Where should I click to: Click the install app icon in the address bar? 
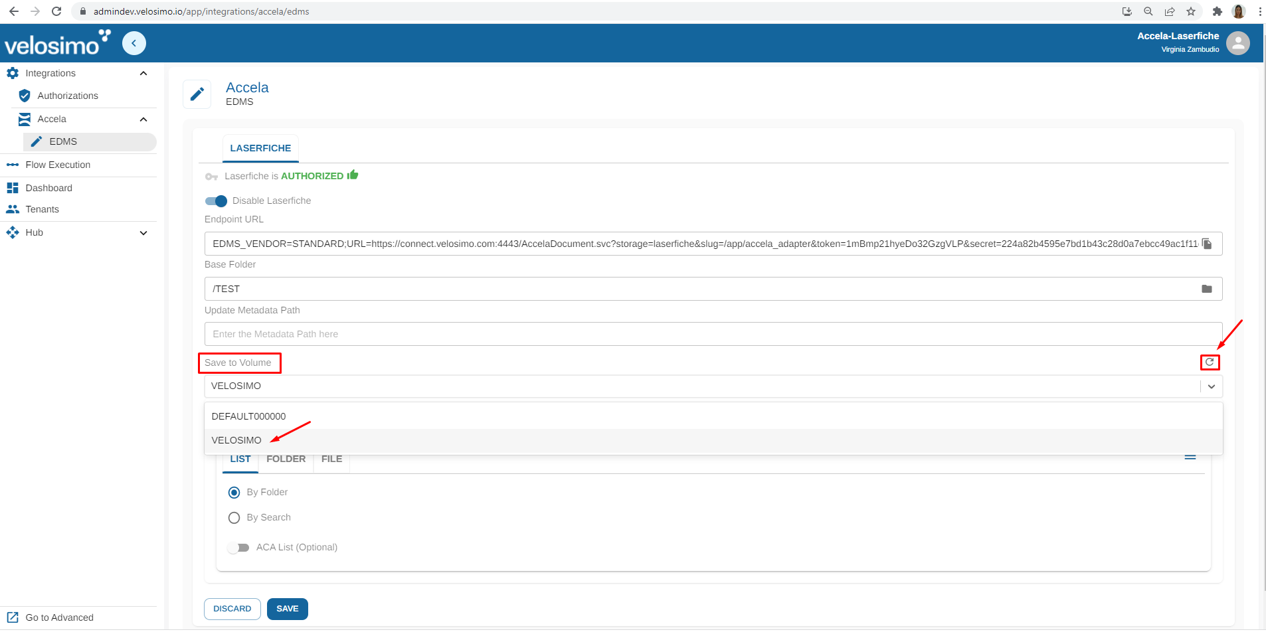point(1127,11)
